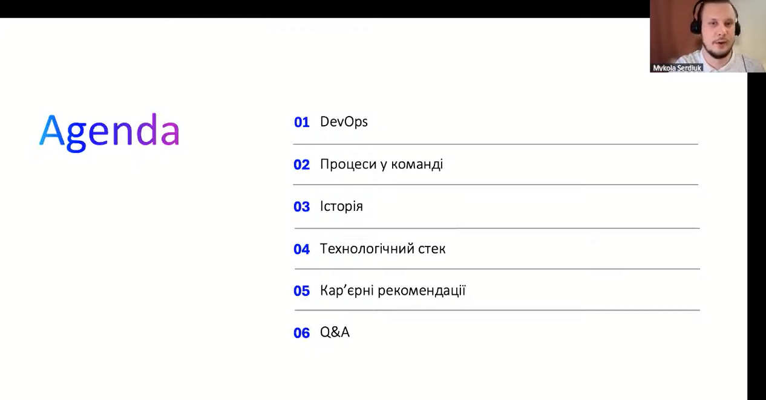Select the DevOps agenda item

[344, 121]
